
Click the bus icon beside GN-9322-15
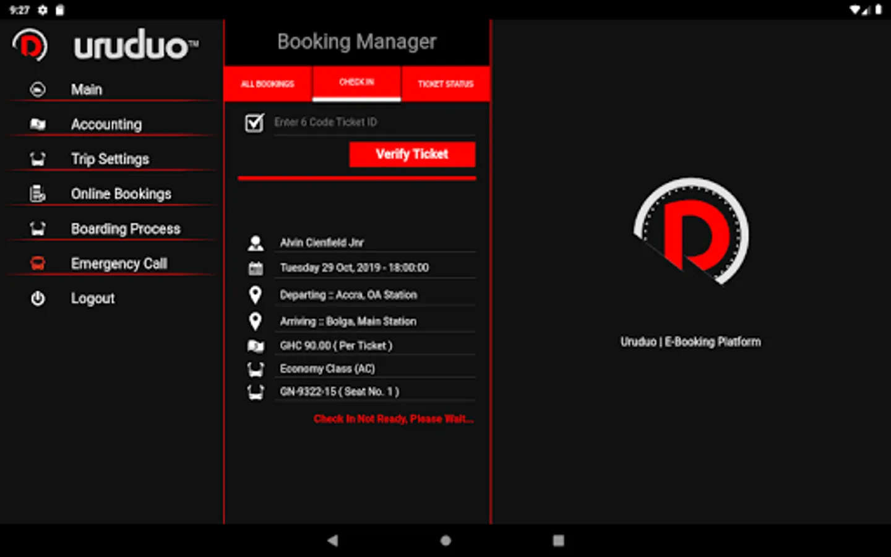coord(256,392)
